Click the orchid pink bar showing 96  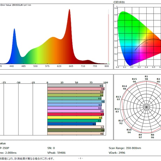tap(76, 111)
